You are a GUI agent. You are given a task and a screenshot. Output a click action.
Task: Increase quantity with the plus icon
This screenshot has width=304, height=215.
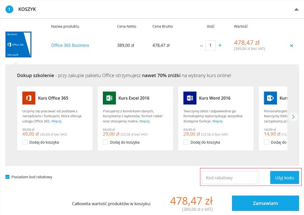[x=220, y=46]
